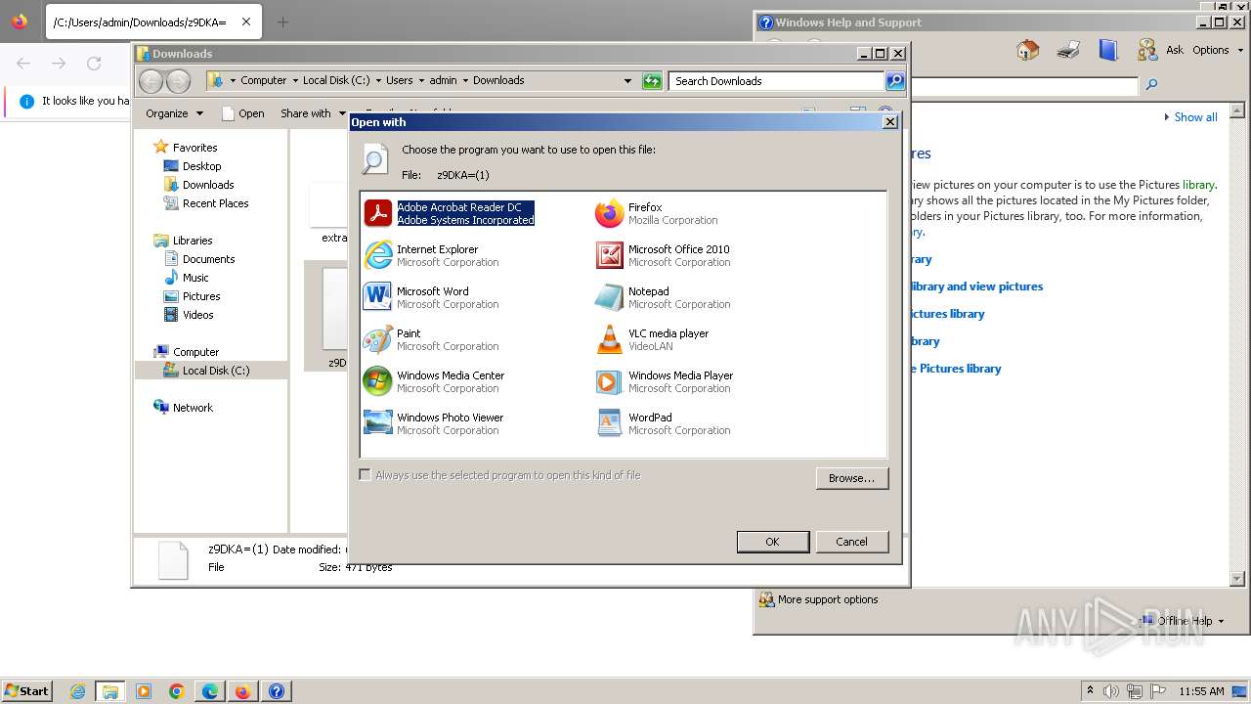Viewport: 1251px width, 704px height.
Task: Select Adobe Acrobat Reader DC program icon
Action: 378,213
